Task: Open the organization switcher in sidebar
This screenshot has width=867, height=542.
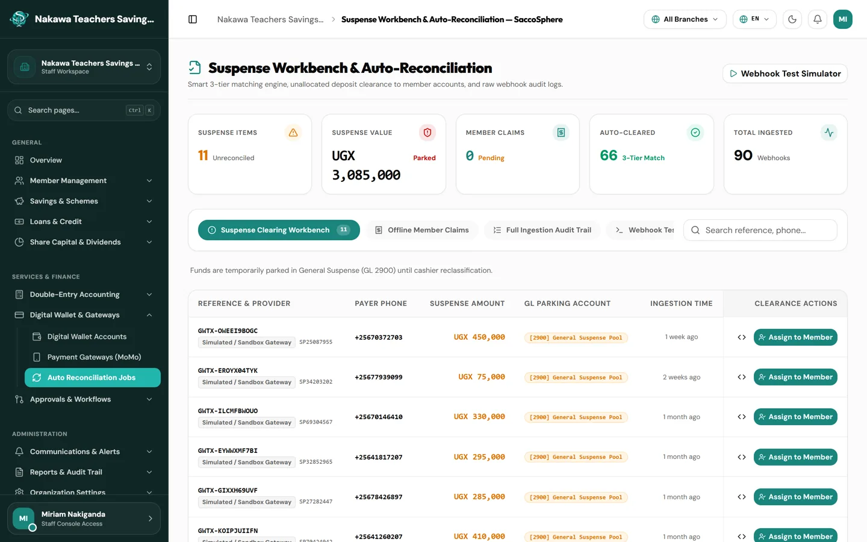Action: click(x=84, y=67)
